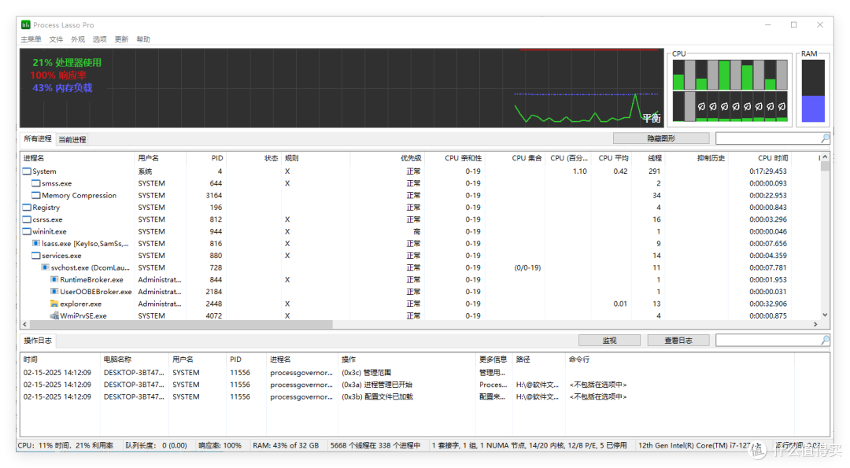
Task: Click the lsass.exe process icon
Action: click(x=36, y=243)
